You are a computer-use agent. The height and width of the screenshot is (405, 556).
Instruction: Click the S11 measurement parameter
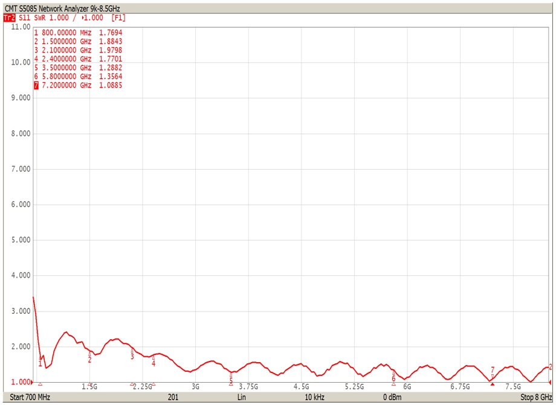coord(24,18)
